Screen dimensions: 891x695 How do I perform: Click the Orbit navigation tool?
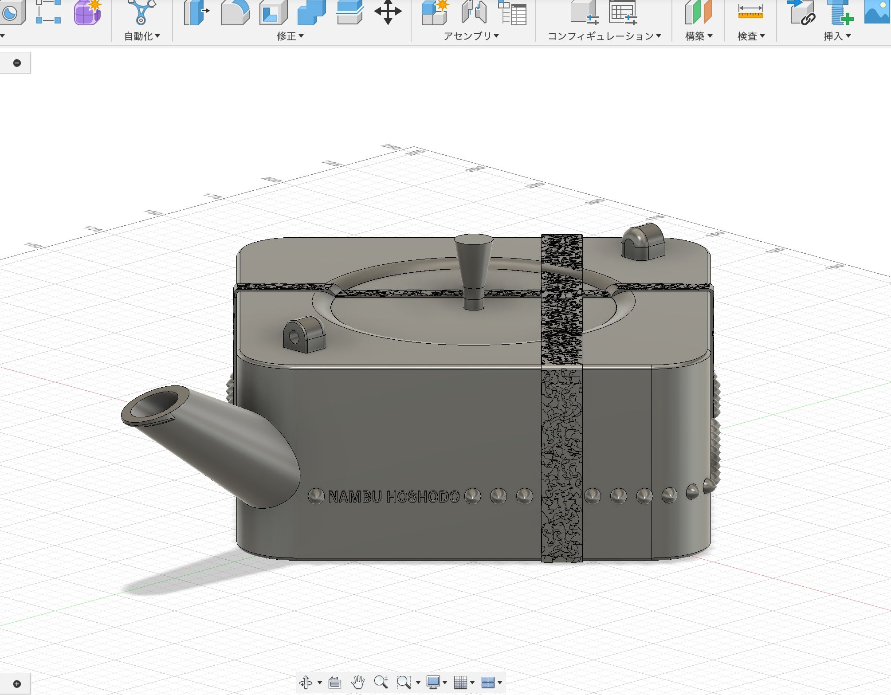tap(306, 682)
